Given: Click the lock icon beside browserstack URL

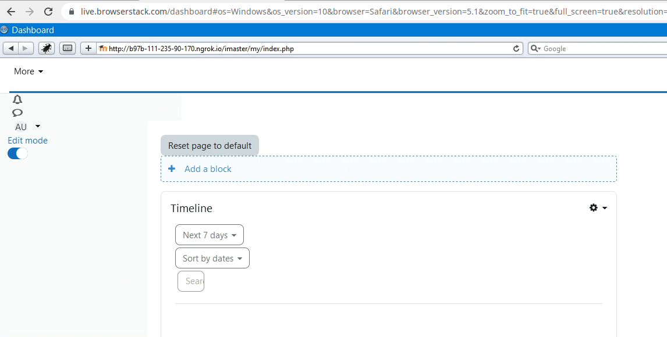Looking at the screenshot, I should (x=72, y=12).
